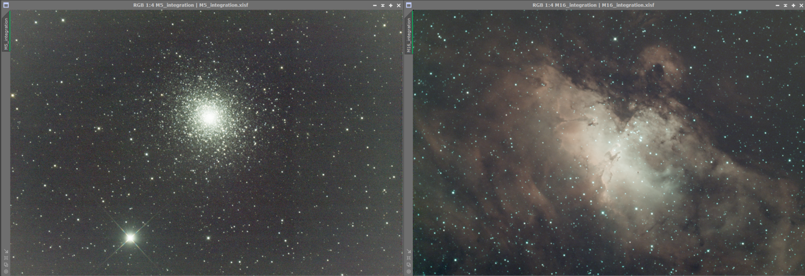Maximize the M5_integration window
The width and height of the screenshot is (805, 276).
click(x=391, y=5)
